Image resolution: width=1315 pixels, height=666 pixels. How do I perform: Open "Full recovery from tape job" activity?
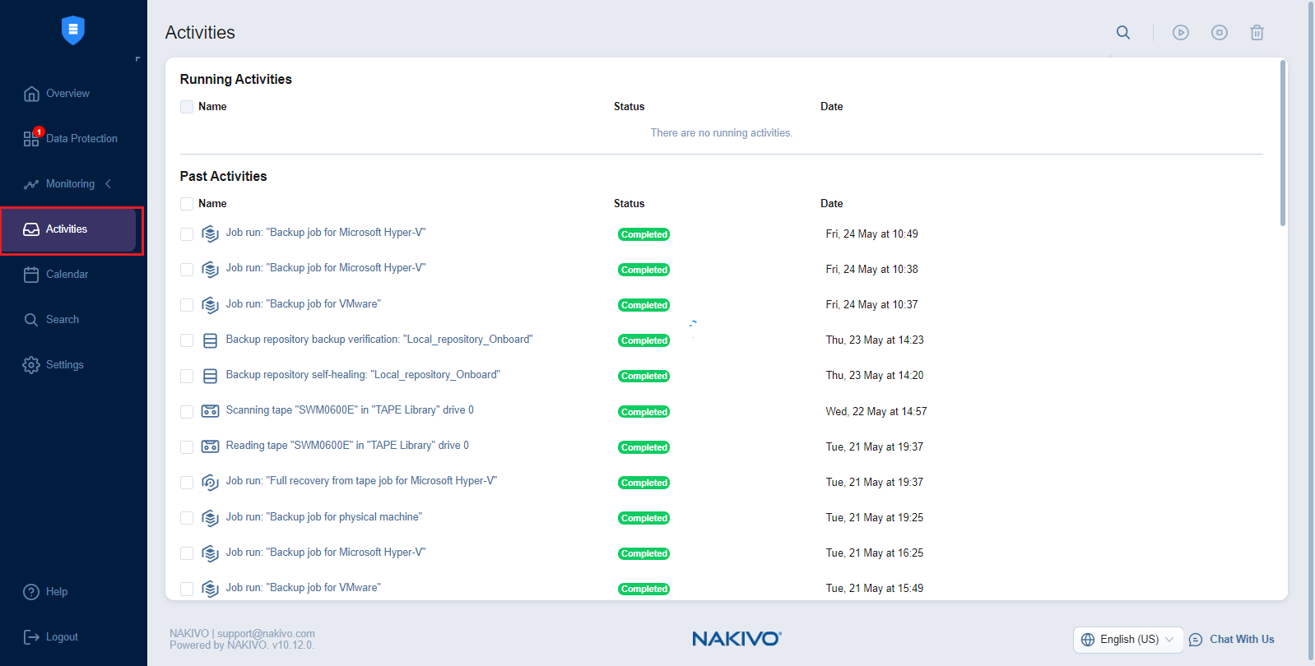point(361,481)
